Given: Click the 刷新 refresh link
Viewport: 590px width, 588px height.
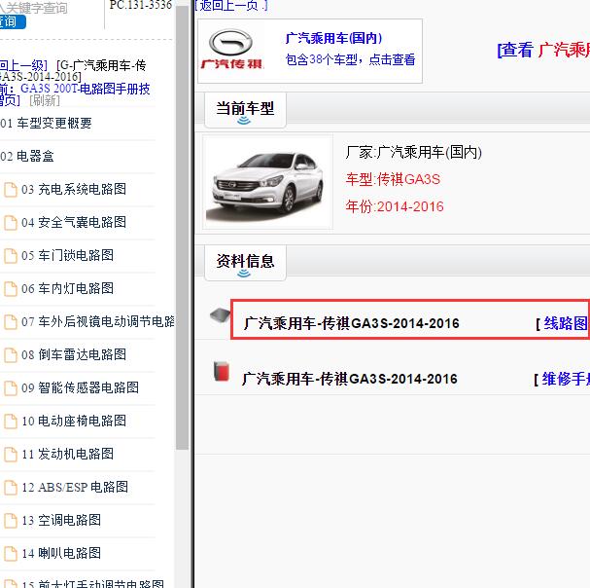Looking at the screenshot, I should pyautogui.click(x=45, y=100).
